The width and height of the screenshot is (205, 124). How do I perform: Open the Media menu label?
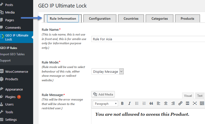10,12
